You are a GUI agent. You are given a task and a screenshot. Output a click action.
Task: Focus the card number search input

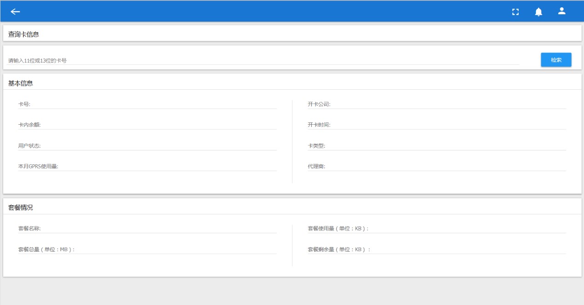pyautogui.click(x=263, y=60)
